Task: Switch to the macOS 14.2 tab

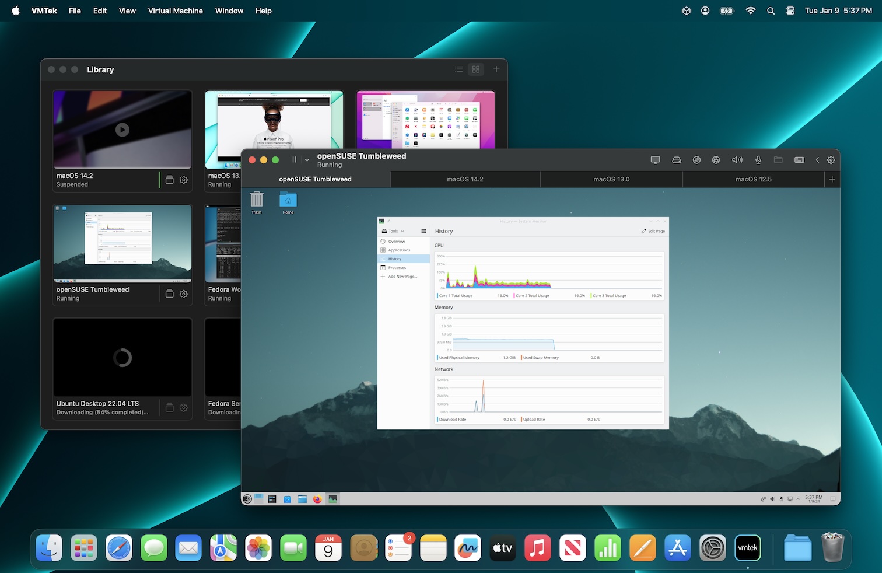Action: click(x=465, y=179)
